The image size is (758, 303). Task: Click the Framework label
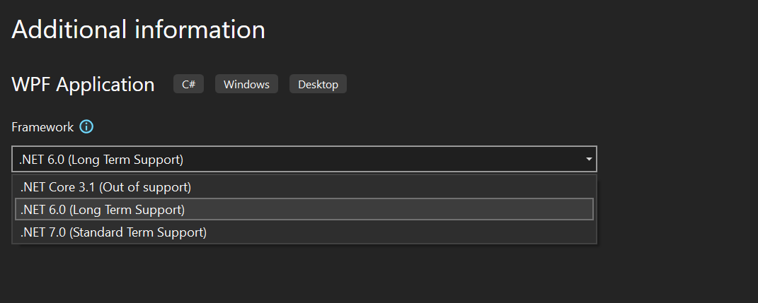[42, 127]
